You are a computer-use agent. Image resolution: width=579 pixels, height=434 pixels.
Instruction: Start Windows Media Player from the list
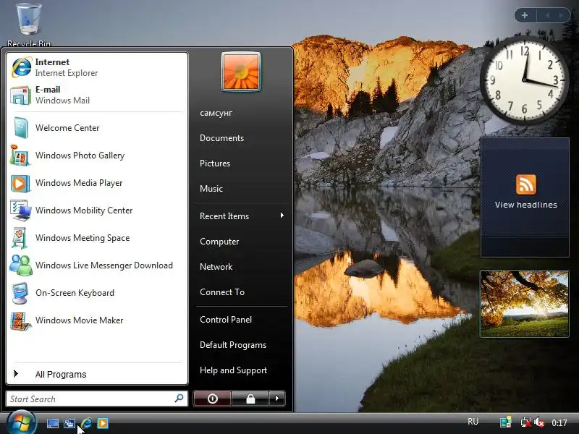(97, 183)
